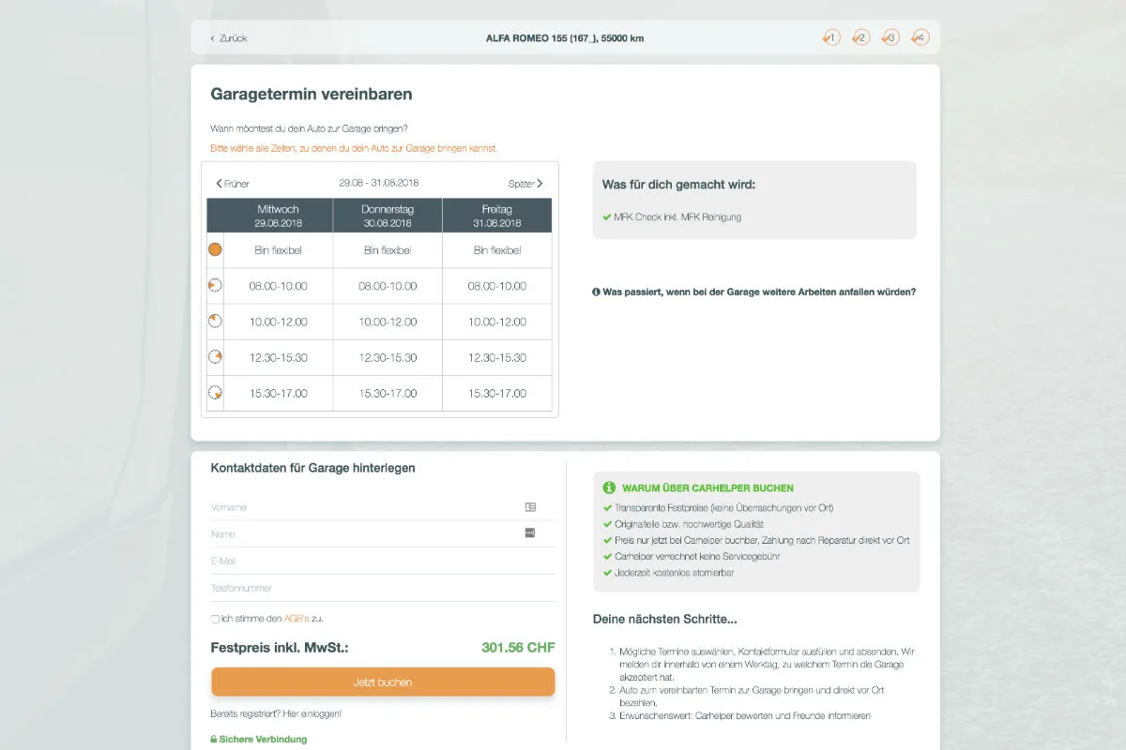Click the Telefonnummer input field
Image resolution: width=1126 pixels, height=750 pixels.
coord(383,588)
